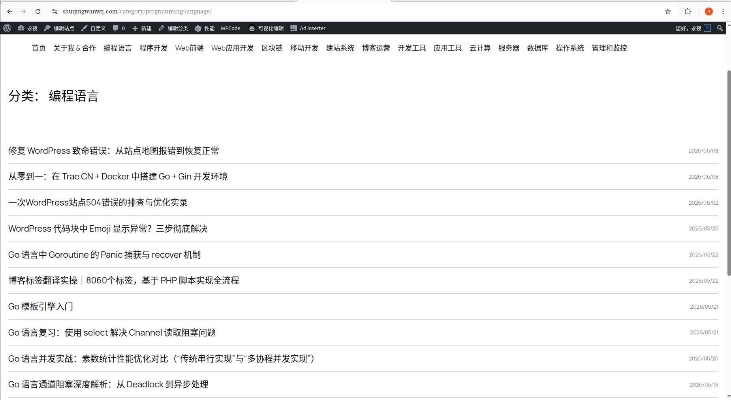Open the 操作系统 category
The width and height of the screenshot is (731, 400).
570,48
